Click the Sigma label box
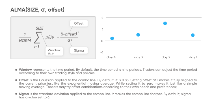This screenshot has width=212, height=106. click(x=79, y=50)
